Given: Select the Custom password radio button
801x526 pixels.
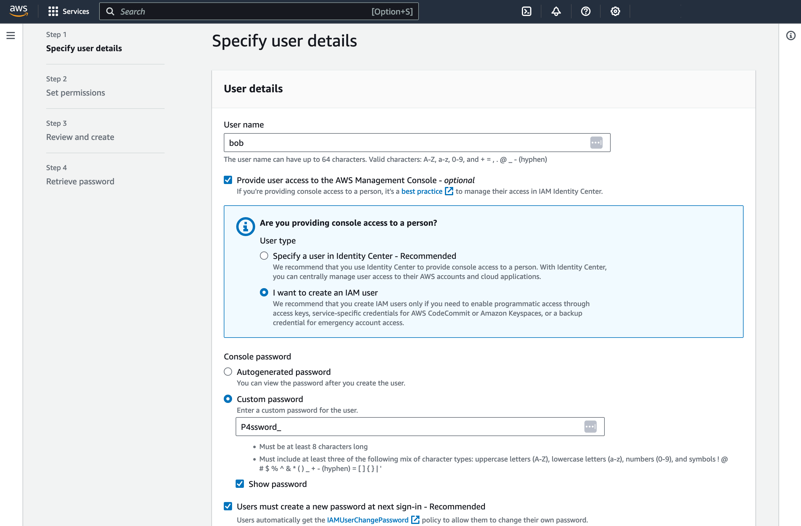Looking at the screenshot, I should [228, 399].
